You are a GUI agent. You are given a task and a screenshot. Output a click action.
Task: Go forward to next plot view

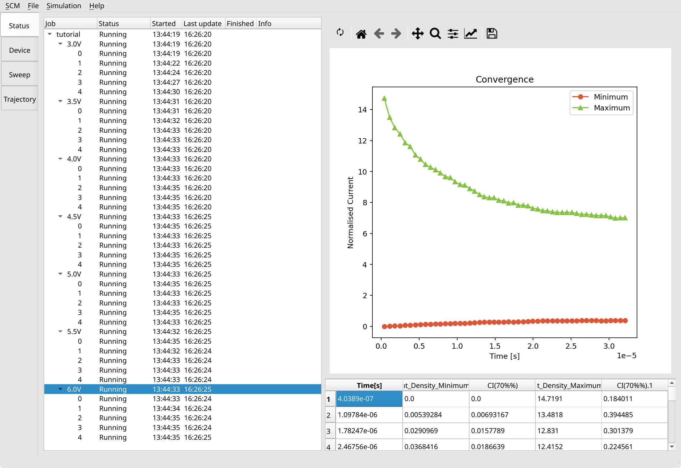point(396,34)
